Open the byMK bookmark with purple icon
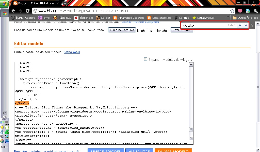 coord(44,18)
